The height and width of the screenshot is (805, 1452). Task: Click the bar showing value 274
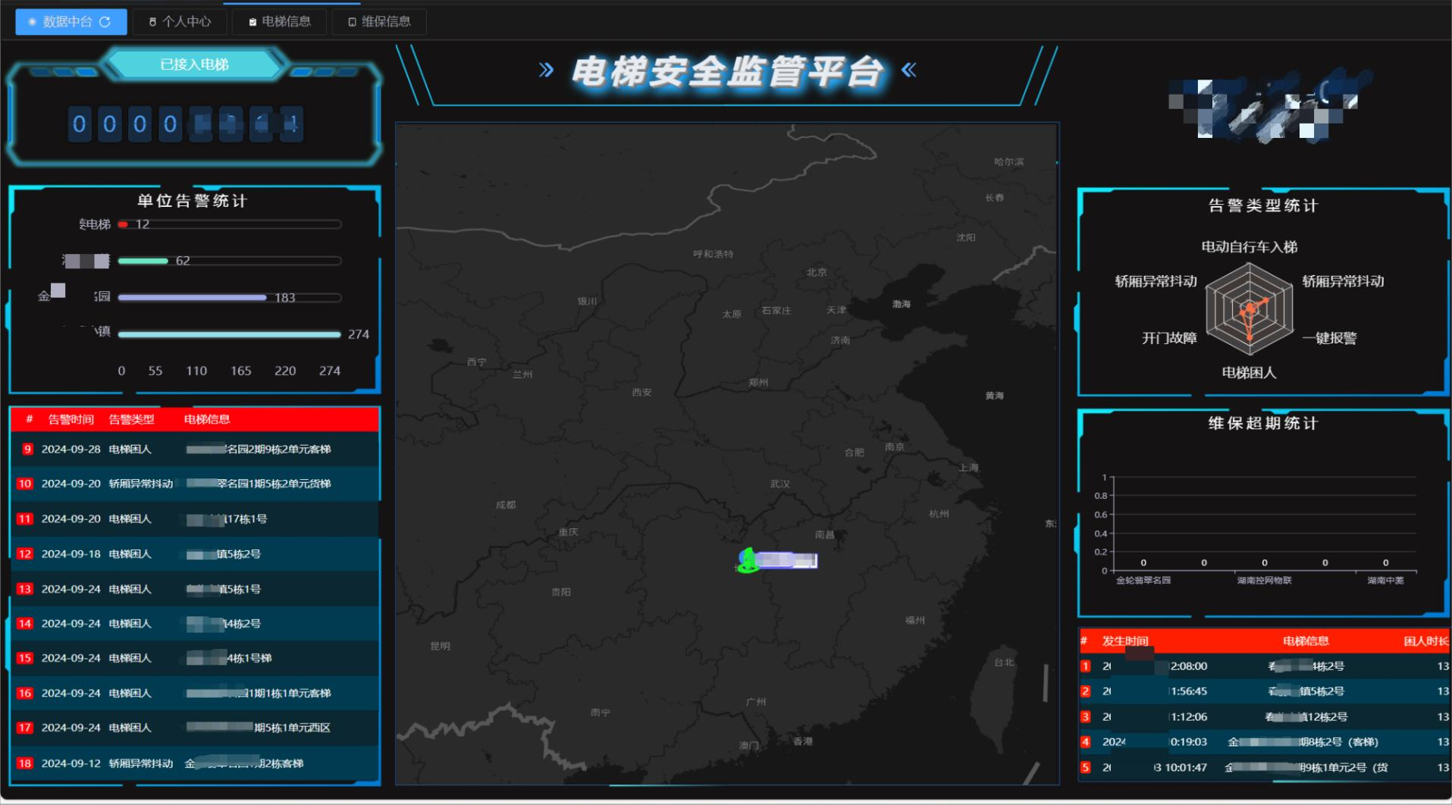[230, 334]
